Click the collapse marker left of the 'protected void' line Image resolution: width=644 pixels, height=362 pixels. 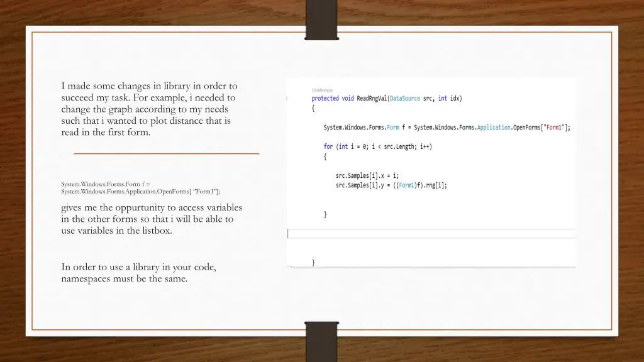(287, 99)
